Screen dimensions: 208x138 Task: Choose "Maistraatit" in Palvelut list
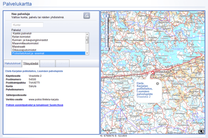[x=19, y=47]
